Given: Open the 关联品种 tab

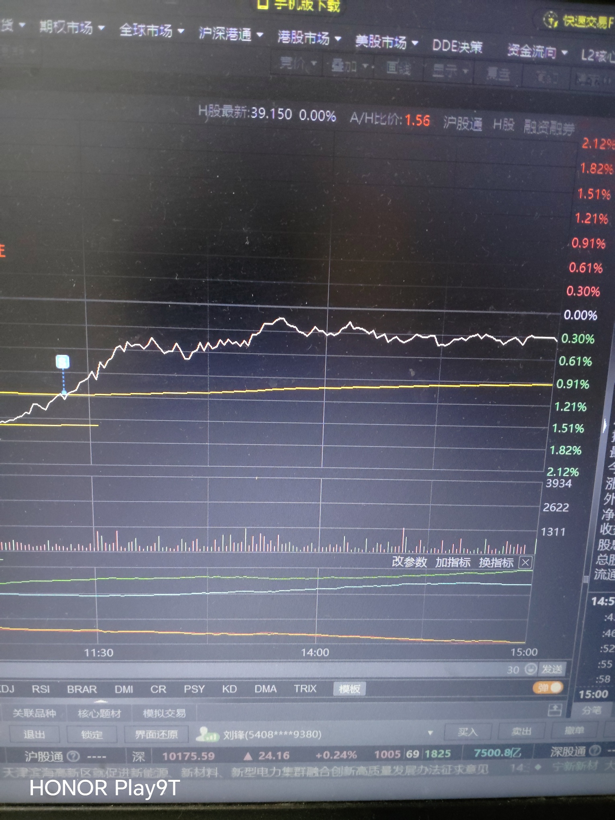Looking at the screenshot, I should click(x=35, y=713).
